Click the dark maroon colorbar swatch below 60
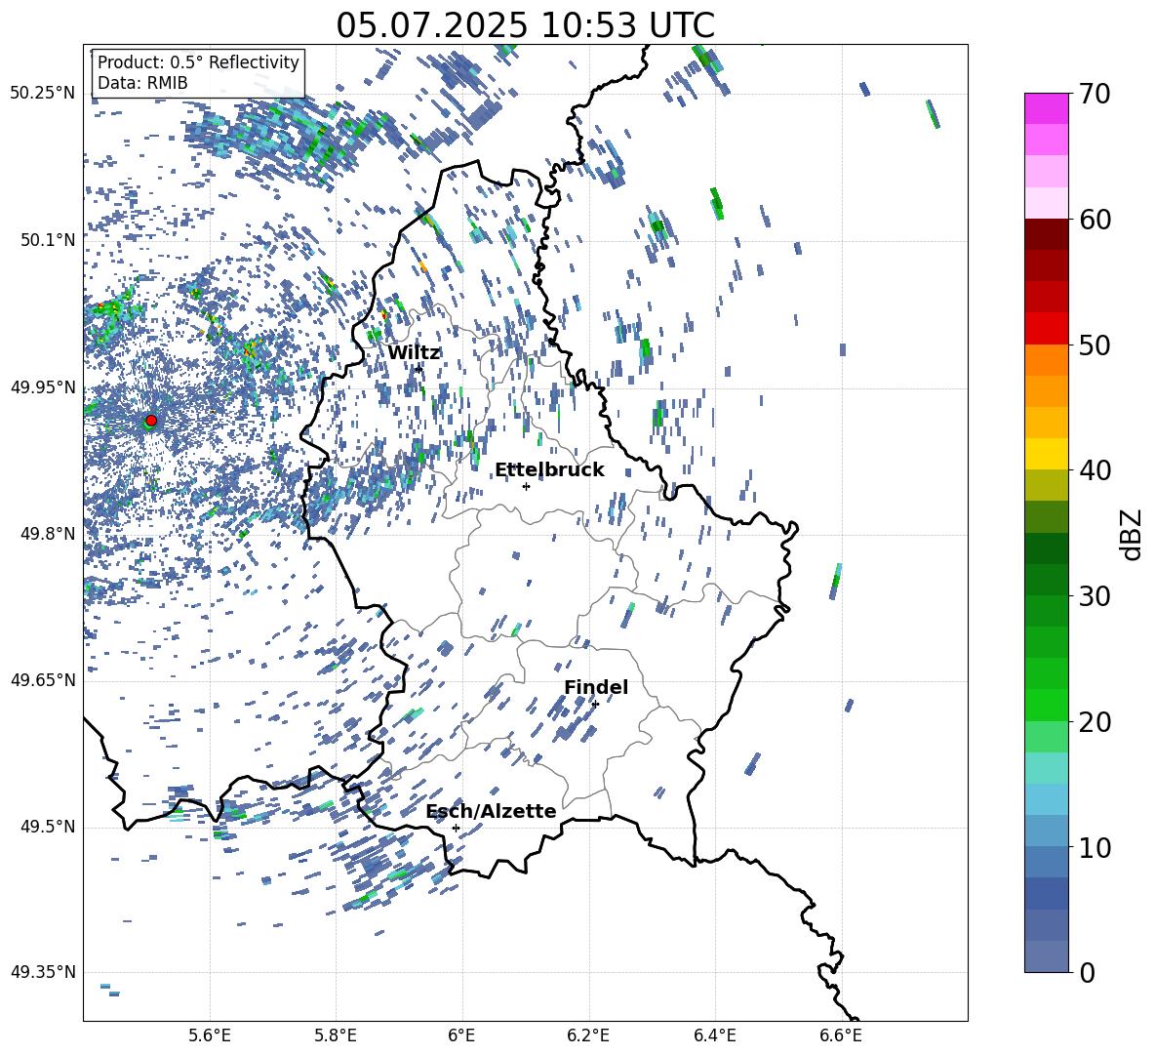1155x1055 pixels. pos(1046,234)
